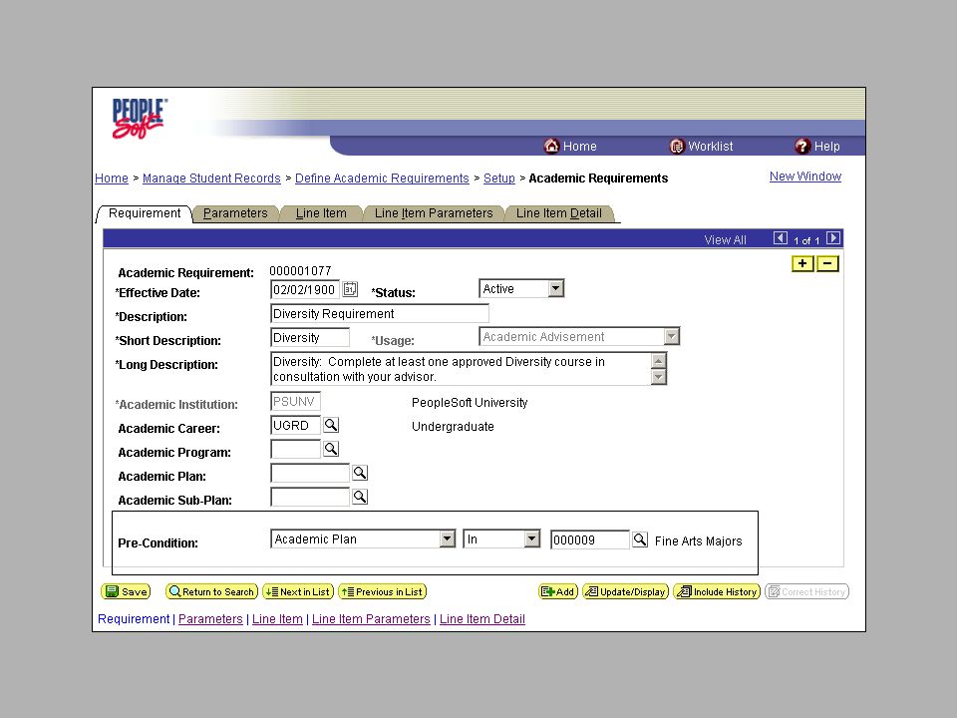The height and width of the screenshot is (718, 957).
Task: Click the Include History button
Action: (717, 591)
